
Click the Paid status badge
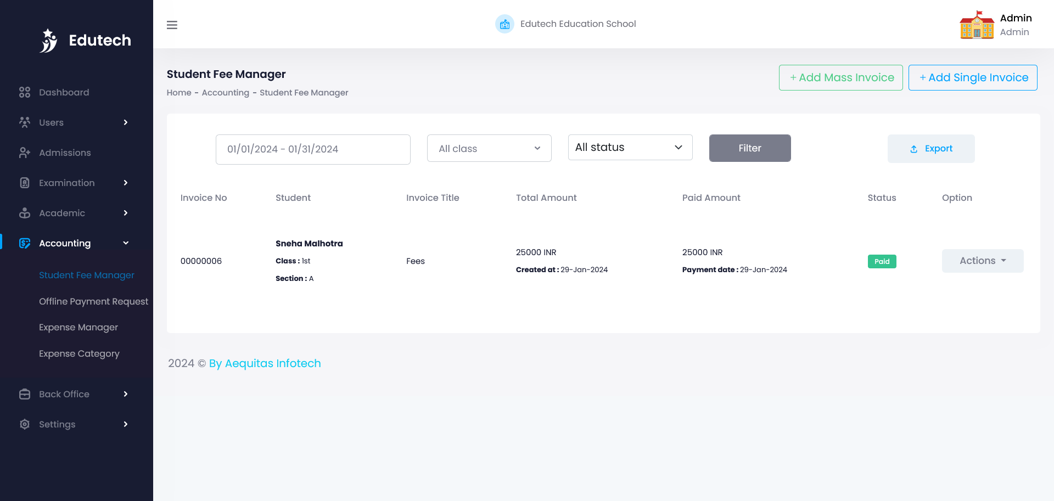coord(882,261)
